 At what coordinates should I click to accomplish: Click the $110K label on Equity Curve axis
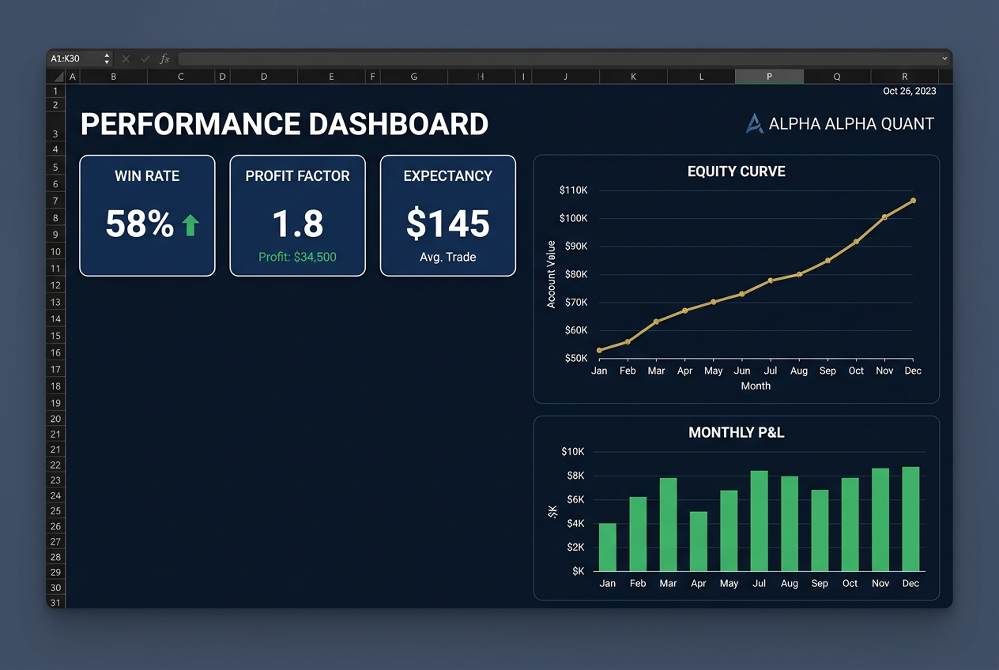(x=573, y=190)
